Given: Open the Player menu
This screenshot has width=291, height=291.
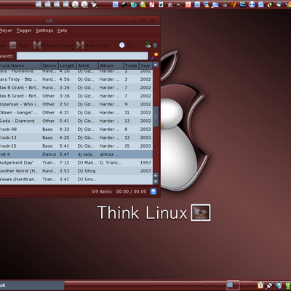Looking at the screenshot, I should pos(6,31).
